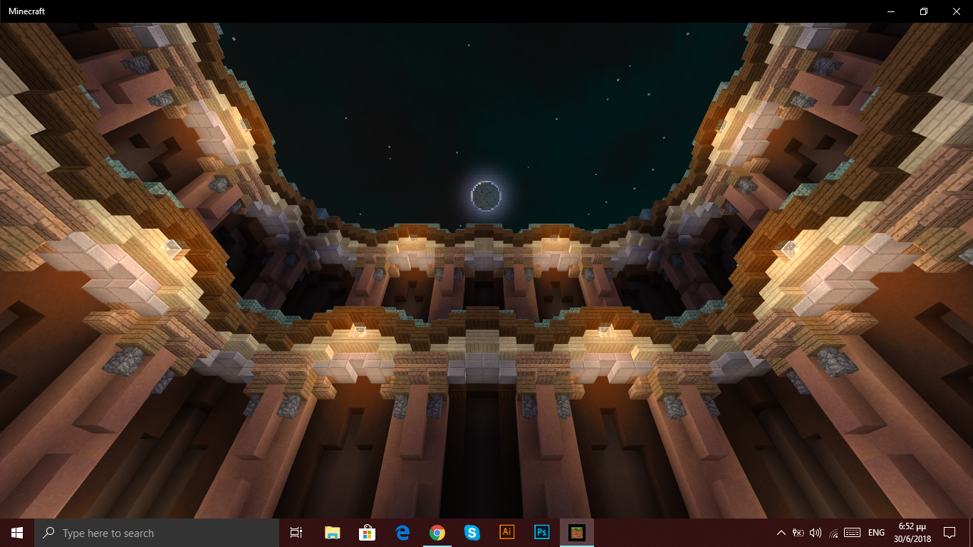Viewport: 973px width, 547px height.
Task: Open the touch keyboard
Action: coord(852,533)
